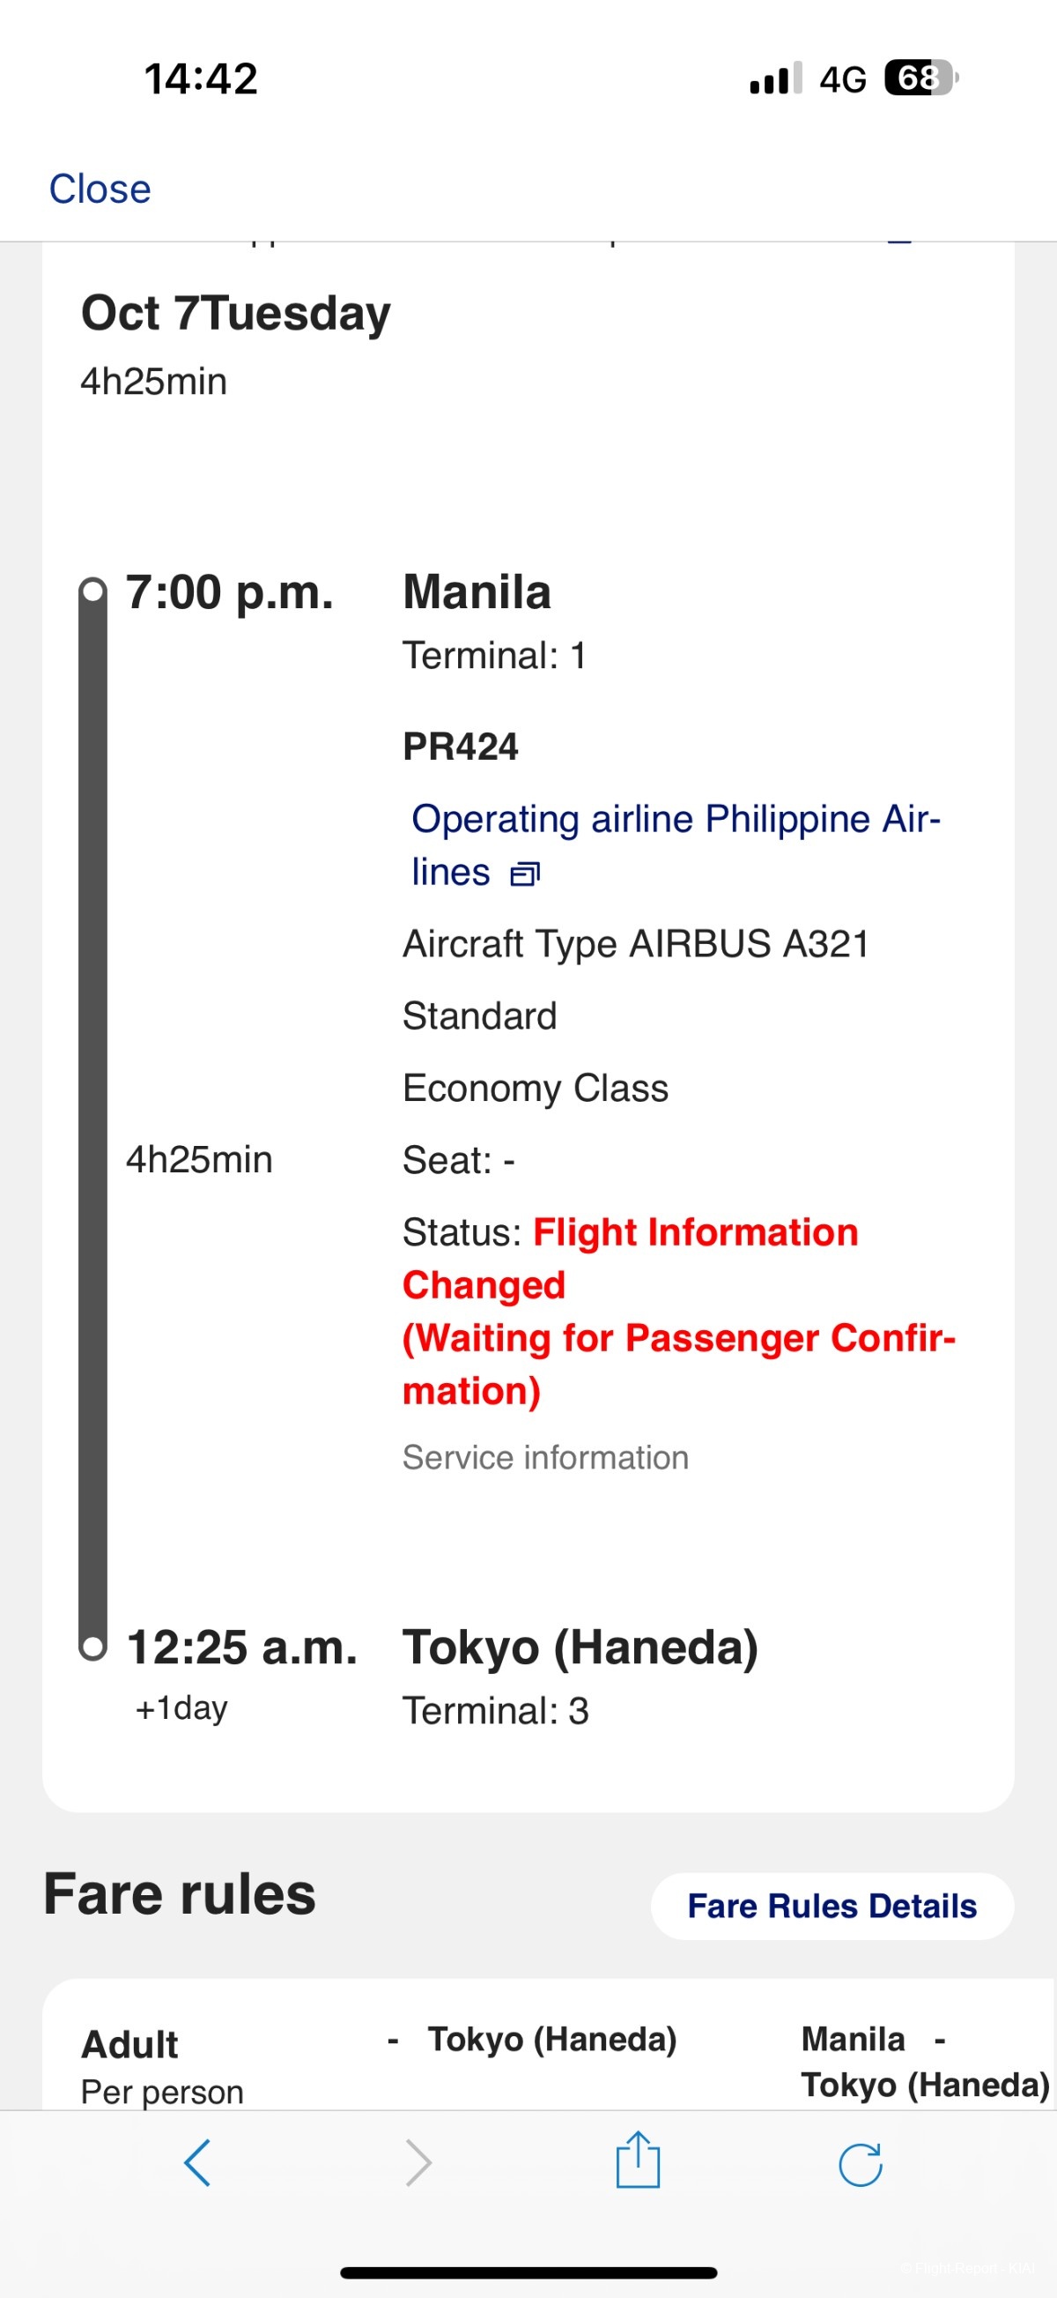Tap the Oct 7 Tuesday date heading
This screenshot has width=1057, height=2298.
tap(235, 313)
